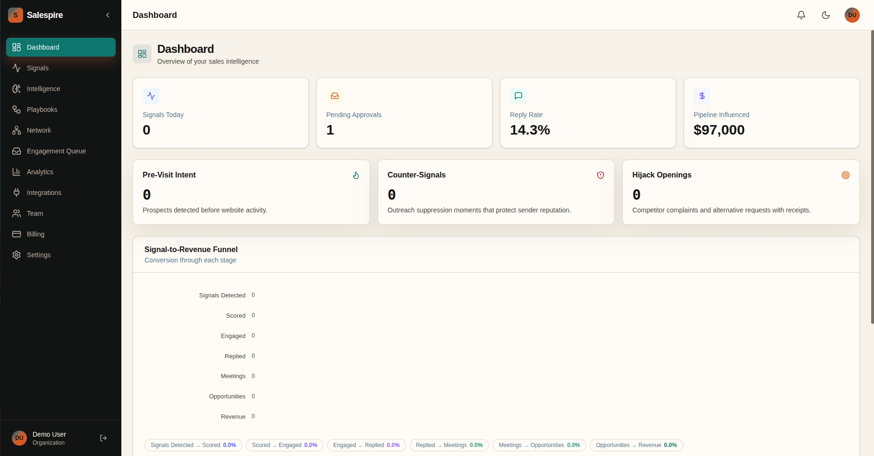Click the page vertical scrollbar
This screenshot has height=456, width=874.
(872, 177)
